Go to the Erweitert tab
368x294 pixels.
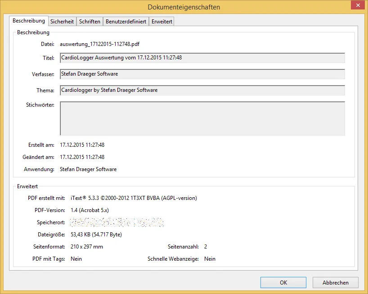click(x=162, y=22)
